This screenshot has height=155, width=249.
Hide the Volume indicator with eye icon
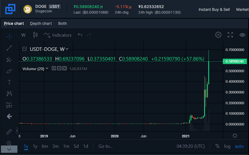point(54,68)
